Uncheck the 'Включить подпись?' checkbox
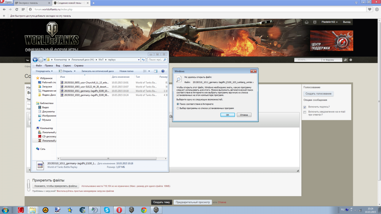 [305, 107]
